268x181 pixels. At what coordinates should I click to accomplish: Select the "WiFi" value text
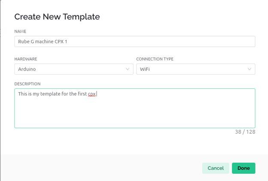coord(145,69)
